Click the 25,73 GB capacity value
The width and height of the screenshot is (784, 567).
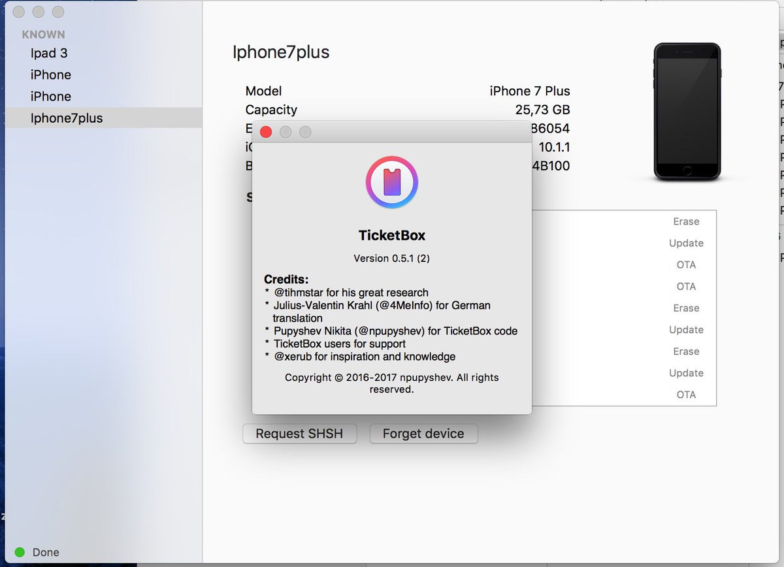coord(542,110)
